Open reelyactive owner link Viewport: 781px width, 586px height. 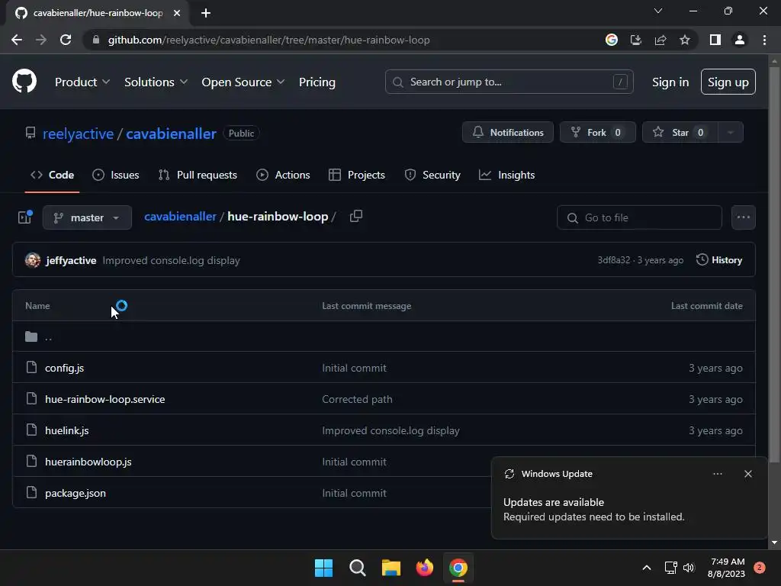[79, 134]
